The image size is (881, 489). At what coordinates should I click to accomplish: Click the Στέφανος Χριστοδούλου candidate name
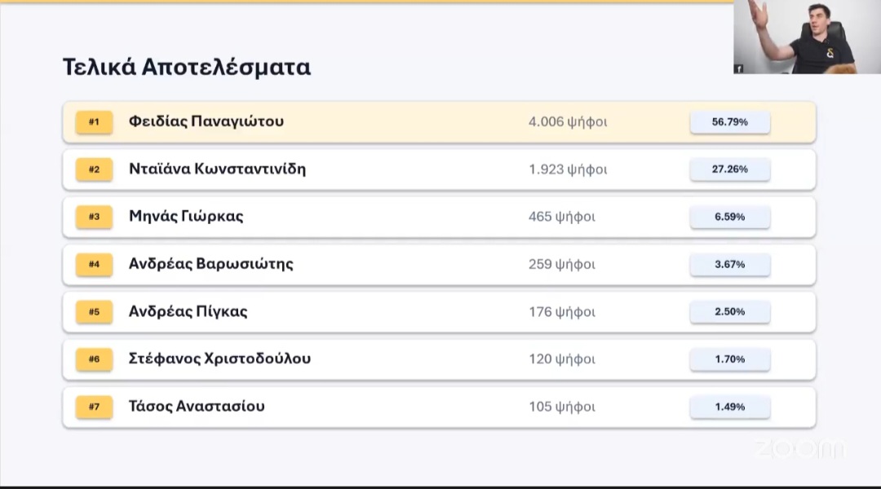[219, 359]
